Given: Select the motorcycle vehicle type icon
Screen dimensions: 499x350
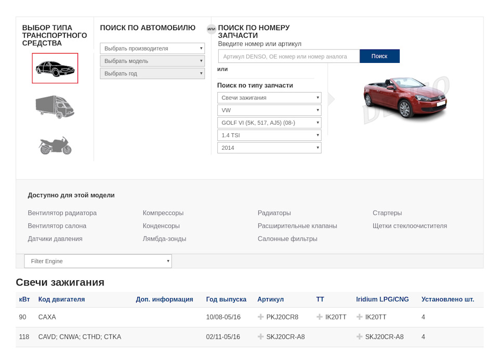Looking at the screenshot, I should click(55, 146).
